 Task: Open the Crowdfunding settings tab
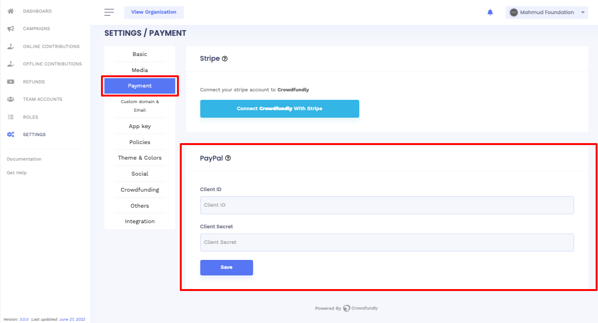(140, 190)
